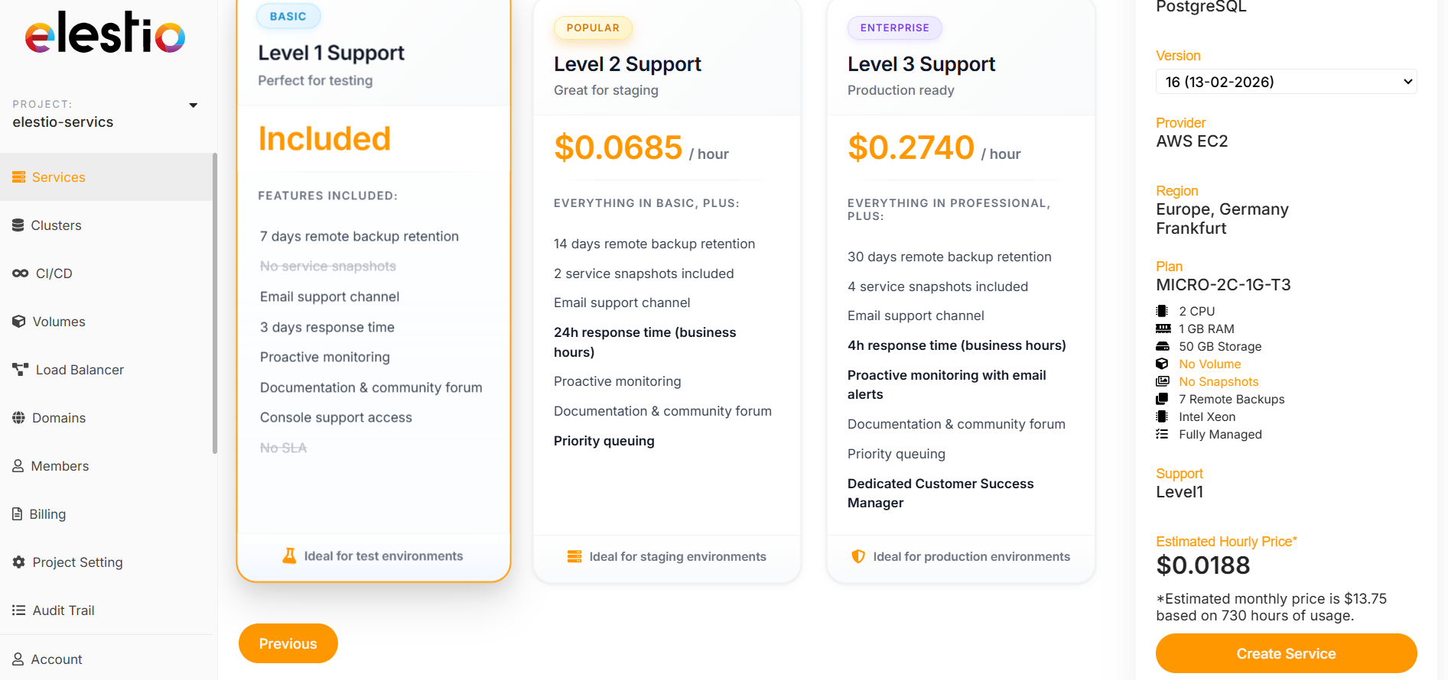
Task: Go to Billing in the sidebar
Action: (47, 514)
